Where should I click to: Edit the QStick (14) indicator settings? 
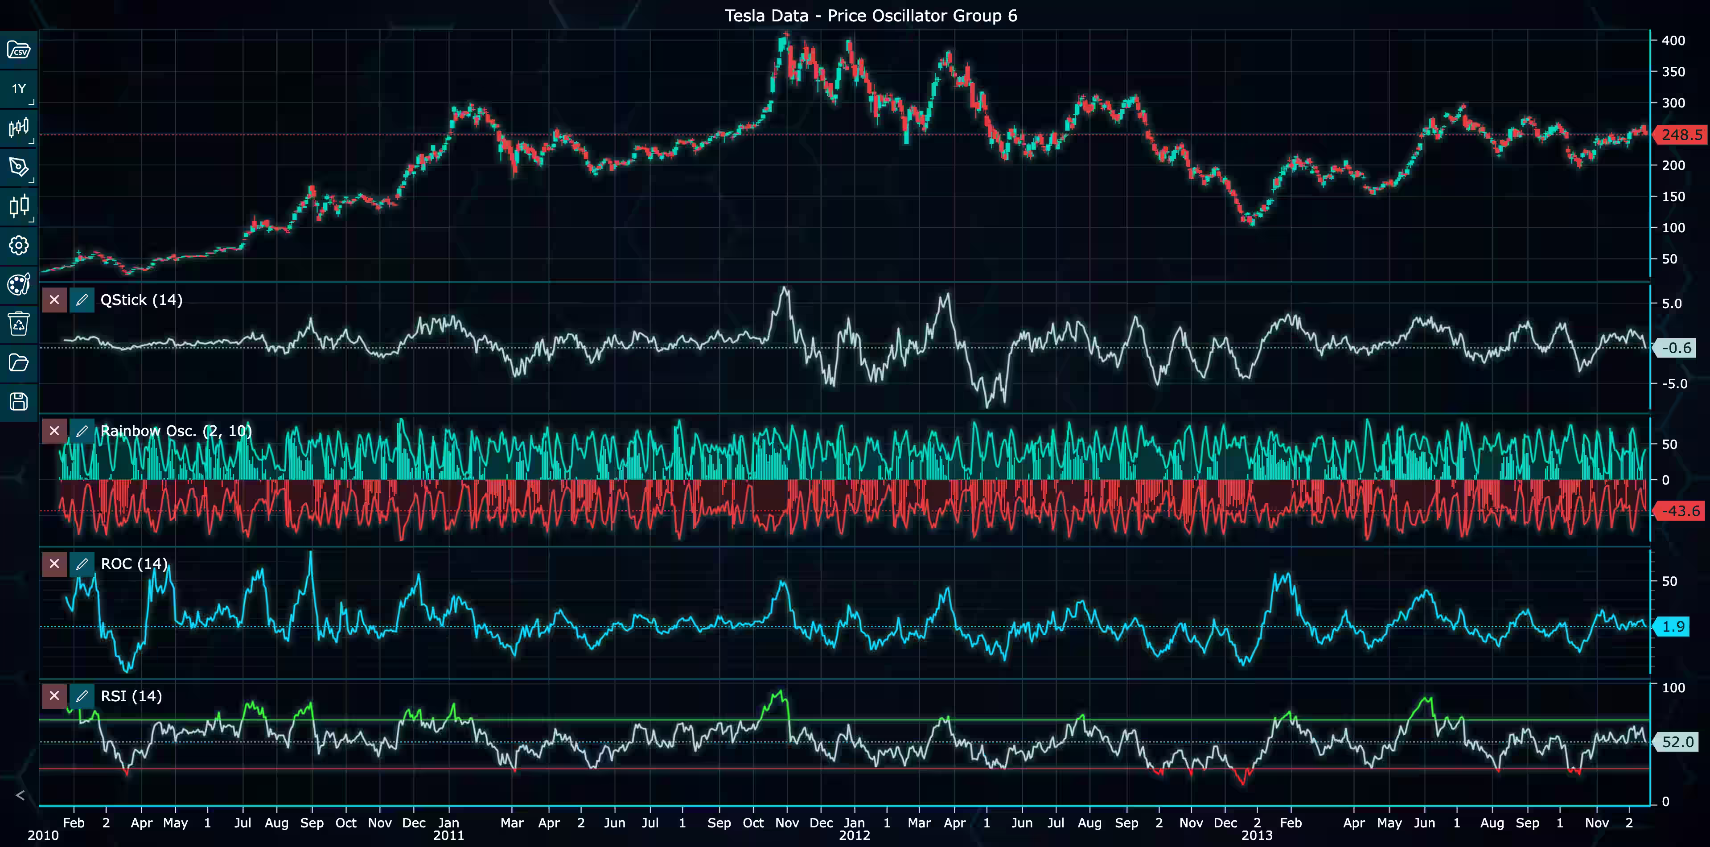coord(82,300)
